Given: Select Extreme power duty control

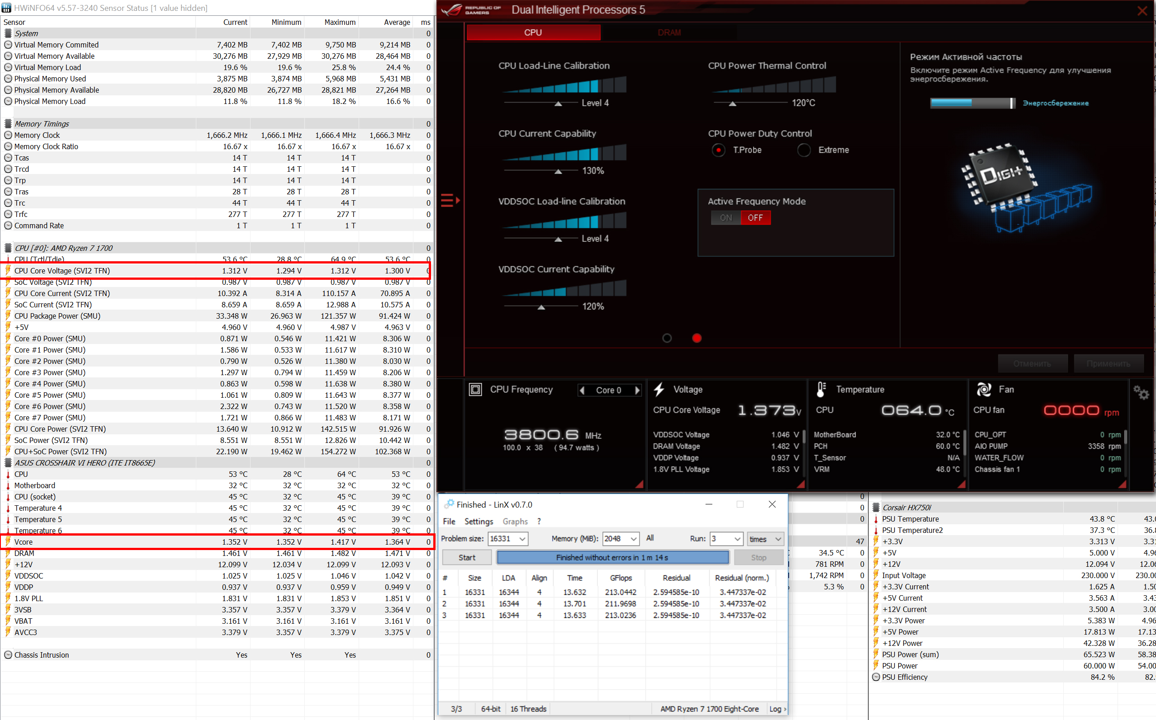Looking at the screenshot, I should [804, 150].
